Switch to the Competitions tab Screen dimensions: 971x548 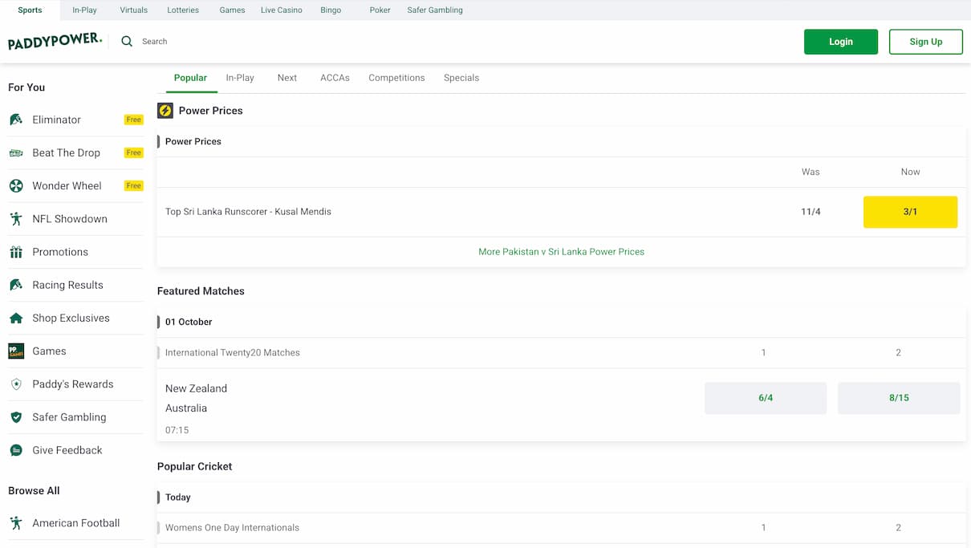click(396, 78)
